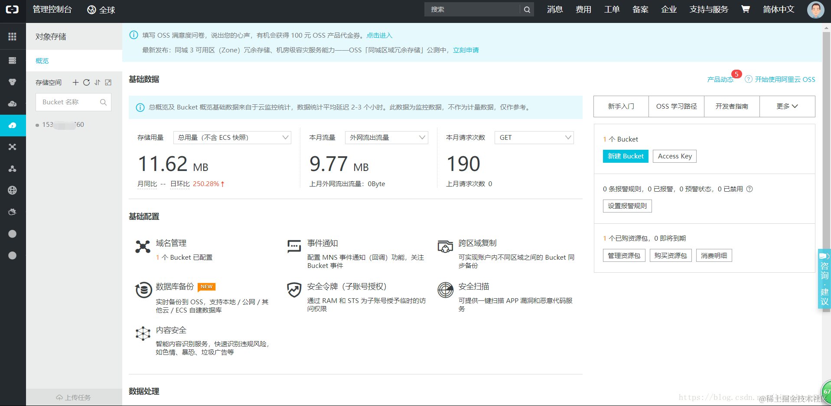Select the 概览 overview tab

(x=42, y=61)
